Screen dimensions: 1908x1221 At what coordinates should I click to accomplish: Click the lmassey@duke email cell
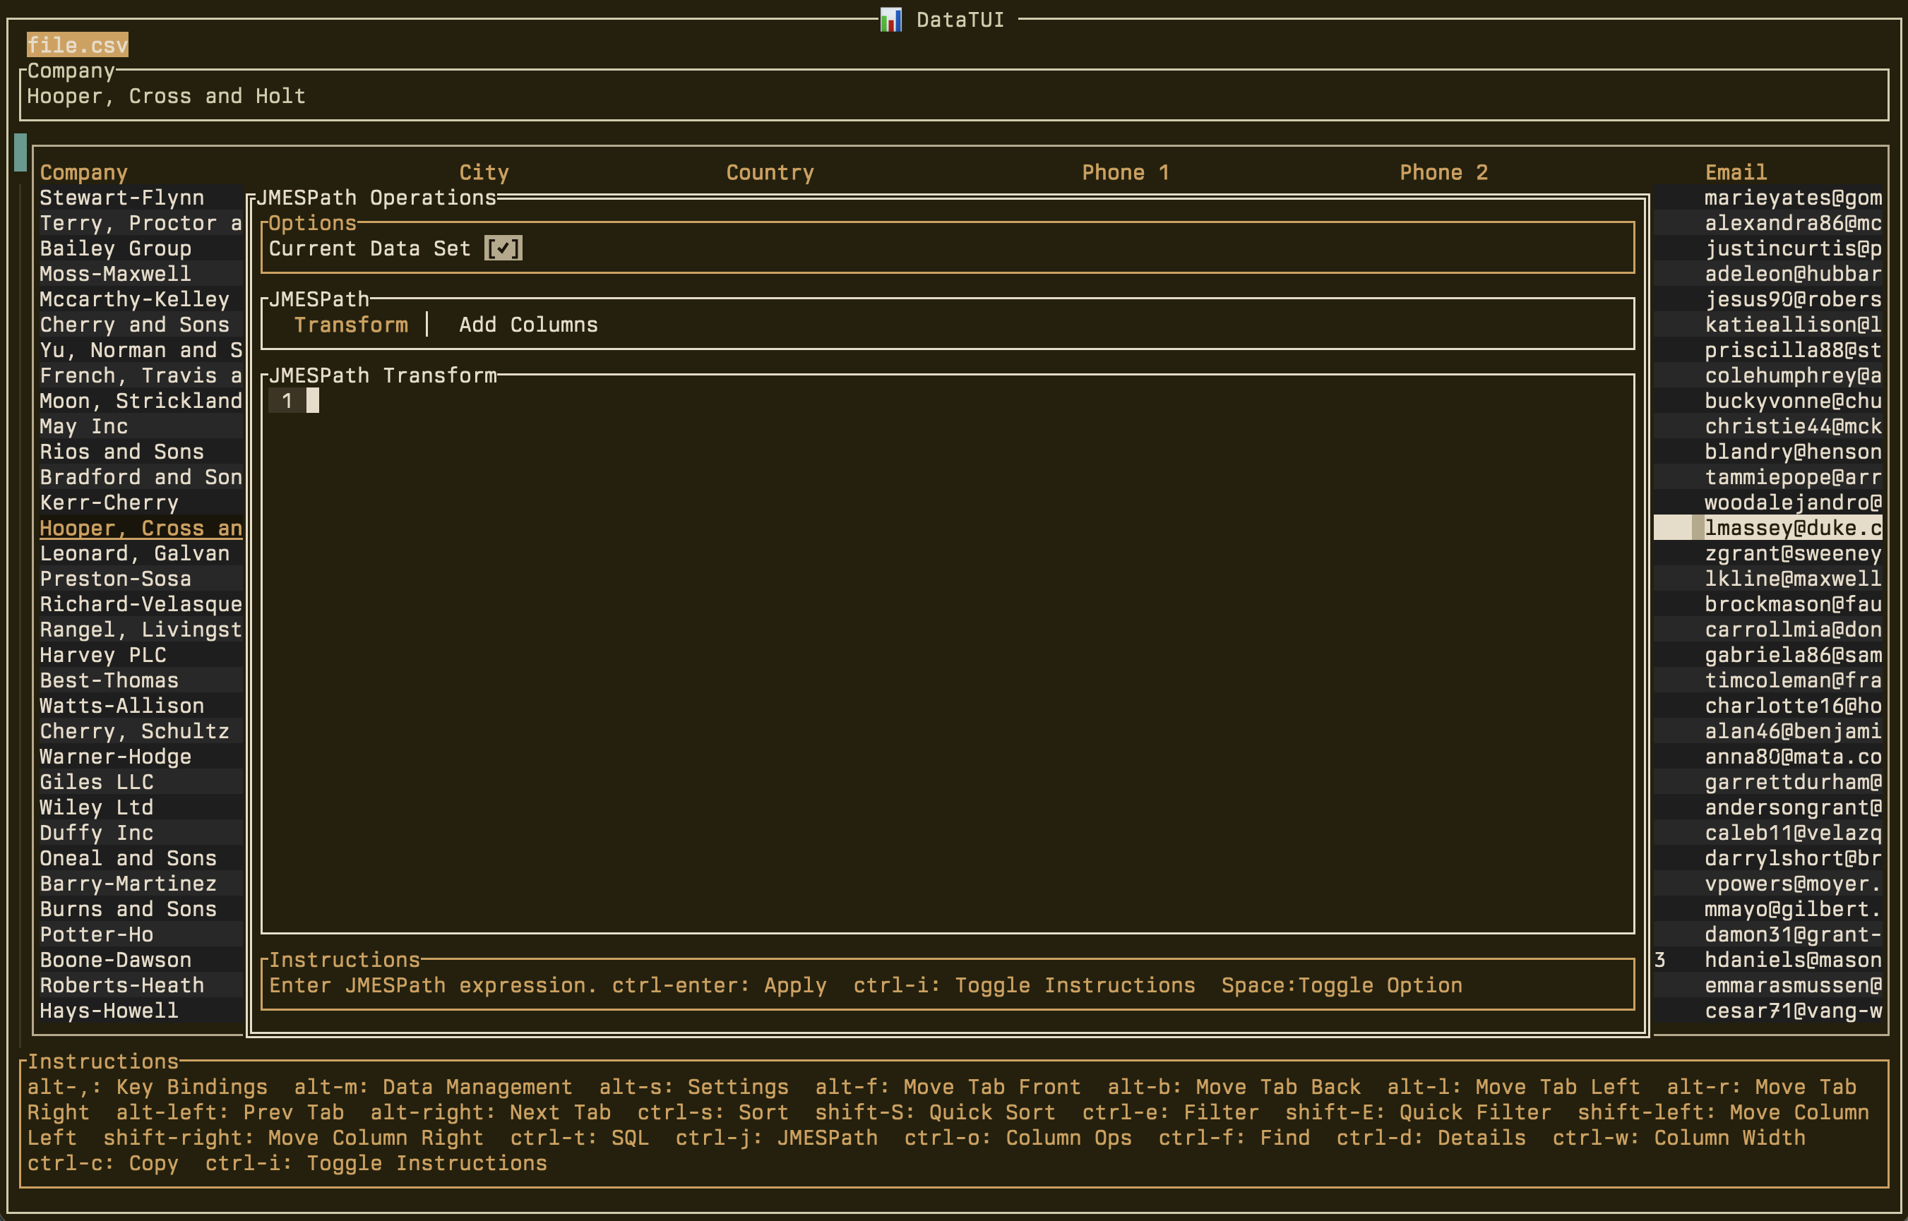[x=1792, y=529]
